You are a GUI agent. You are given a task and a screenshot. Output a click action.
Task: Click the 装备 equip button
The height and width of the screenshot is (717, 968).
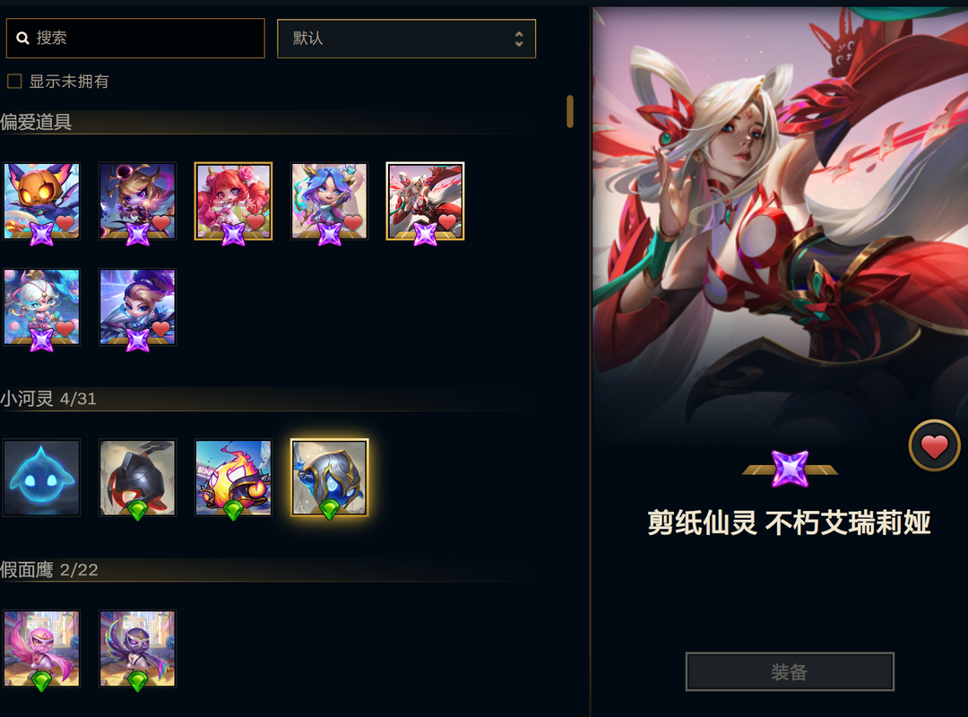pyautogui.click(x=790, y=671)
